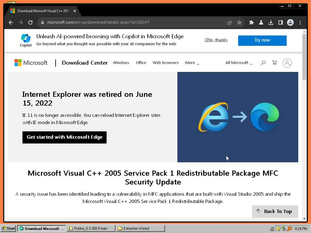The width and height of the screenshot is (311, 233).
Task: Click the Internet Explorer to Edge image
Action: [238, 117]
